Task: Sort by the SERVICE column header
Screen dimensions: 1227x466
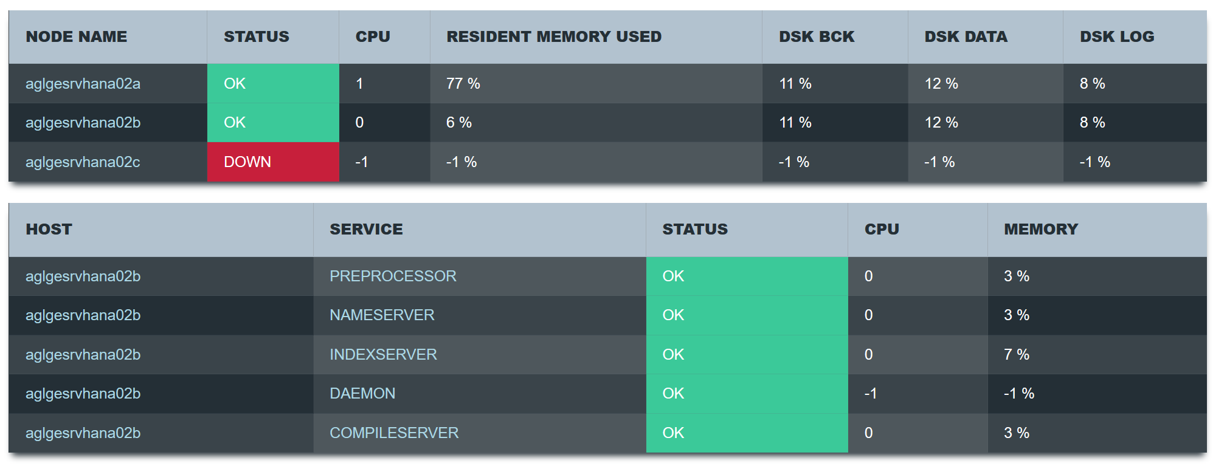Action: coord(366,230)
